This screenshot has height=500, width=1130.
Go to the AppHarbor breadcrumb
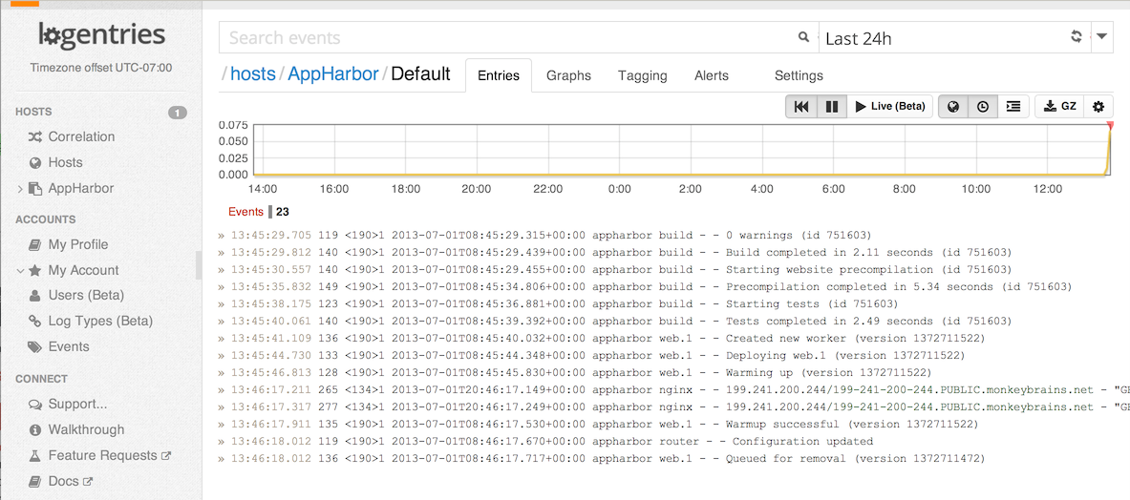(x=333, y=73)
